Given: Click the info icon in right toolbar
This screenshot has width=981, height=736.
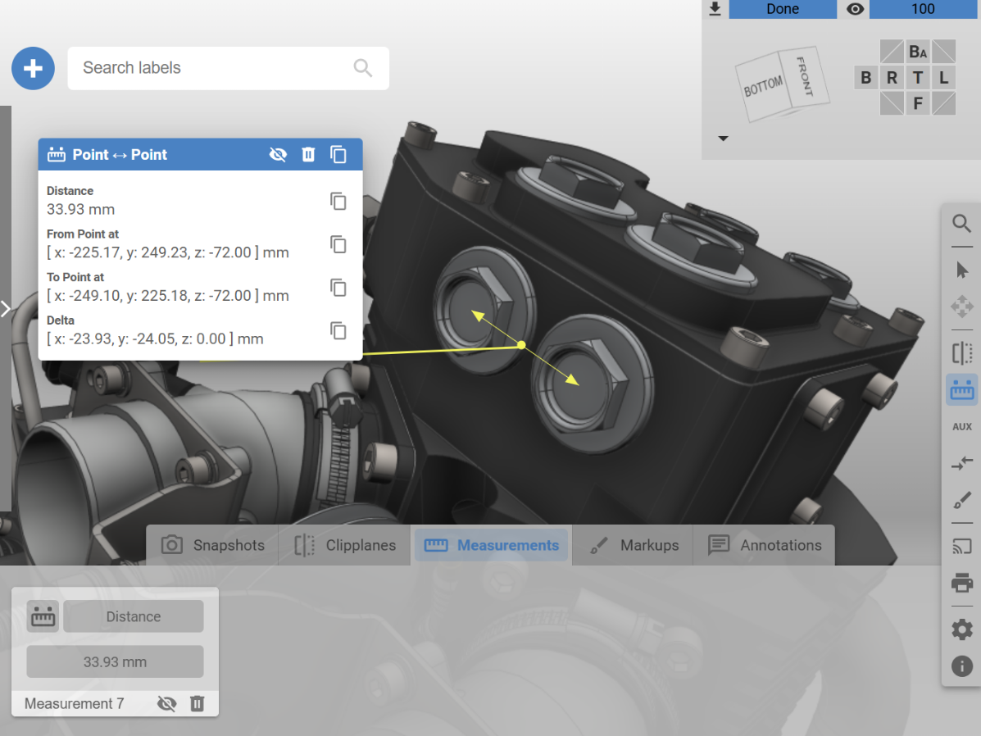Looking at the screenshot, I should click(961, 666).
